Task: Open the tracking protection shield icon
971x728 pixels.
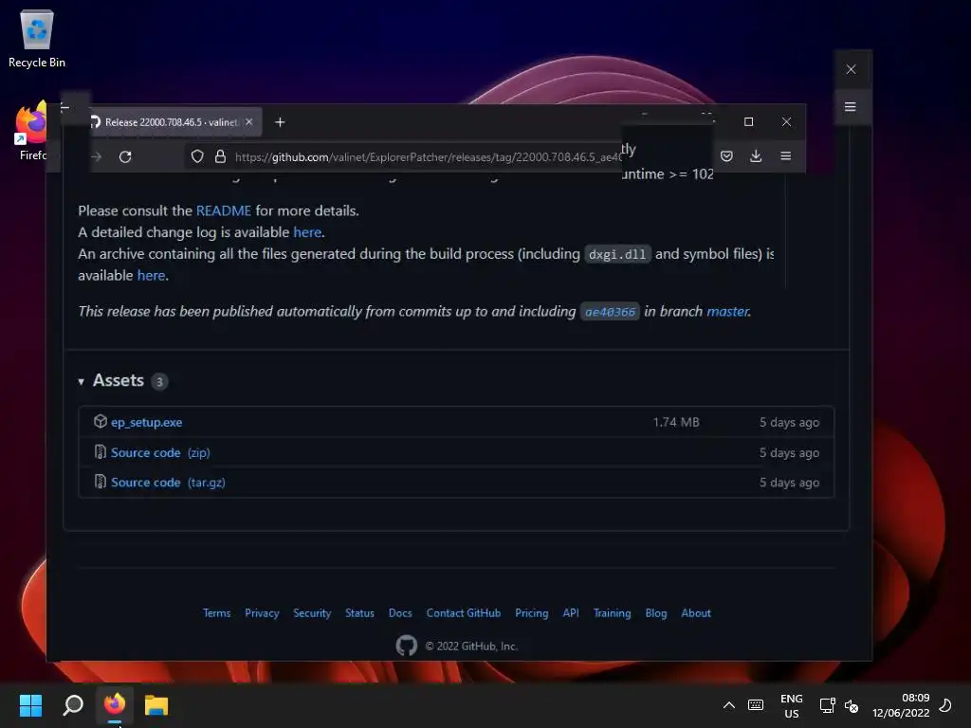Action: [x=197, y=156]
